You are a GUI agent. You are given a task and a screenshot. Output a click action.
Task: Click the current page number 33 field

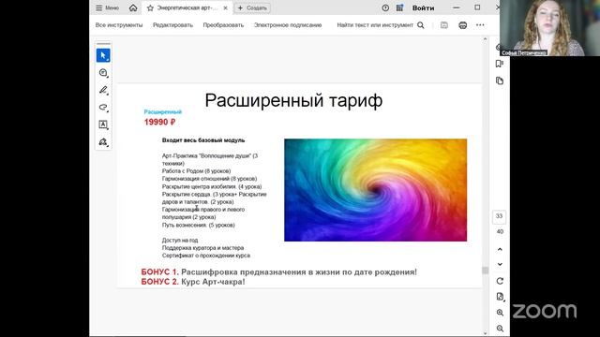coord(499,216)
